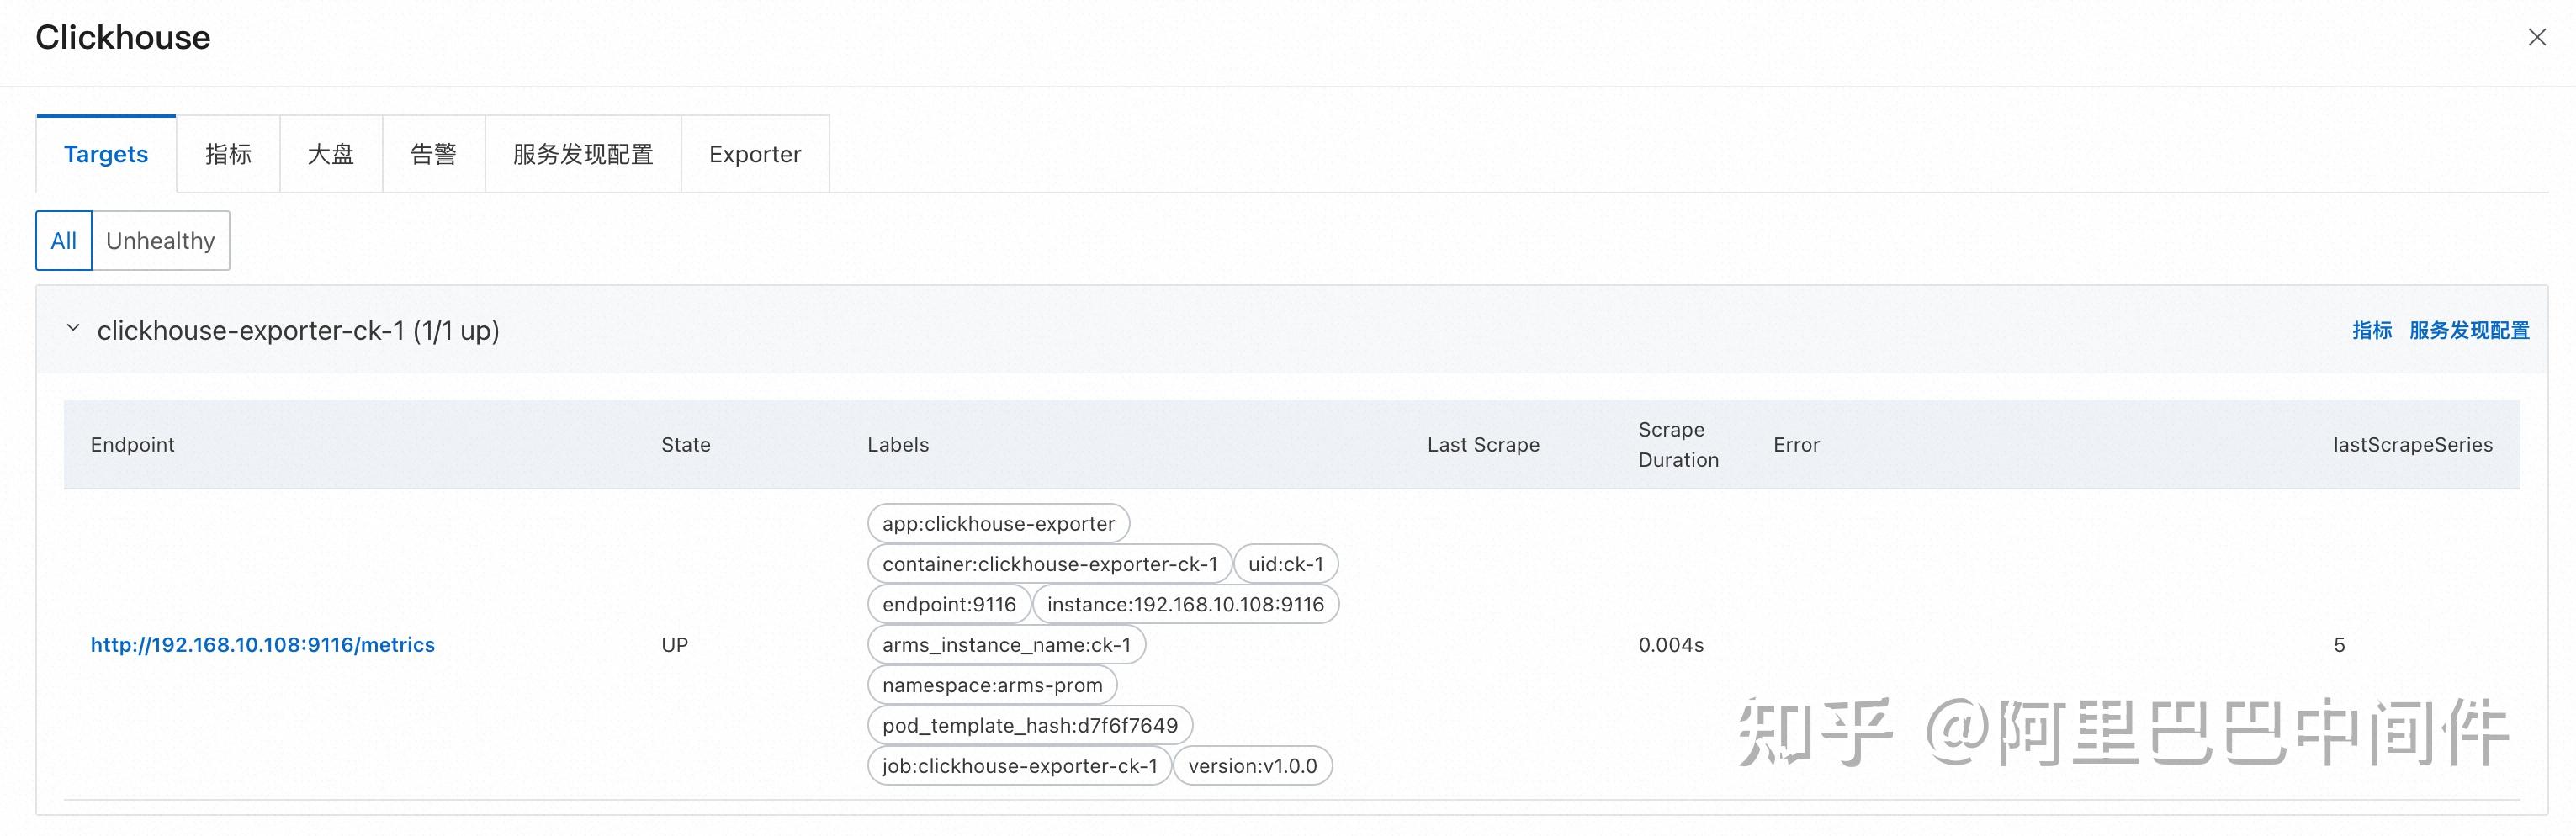This screenshot has width=2576, height=836.
Task: Open the 192.168.10.108:9116 metrics endpoint link
Action: pyautogui.click(x=263, y=645)
